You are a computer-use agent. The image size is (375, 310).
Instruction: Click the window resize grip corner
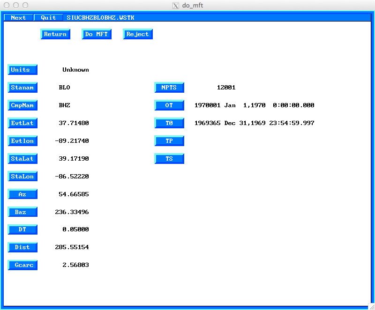pyautogui.click(x=371, y=306)
